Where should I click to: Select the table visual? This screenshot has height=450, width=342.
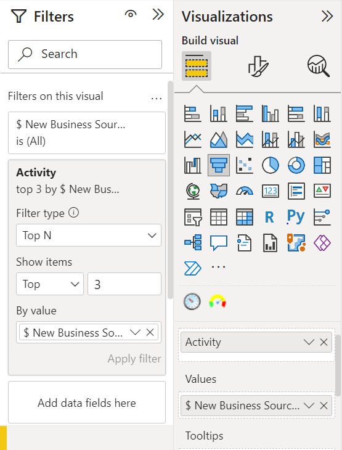tap(219, 217)
